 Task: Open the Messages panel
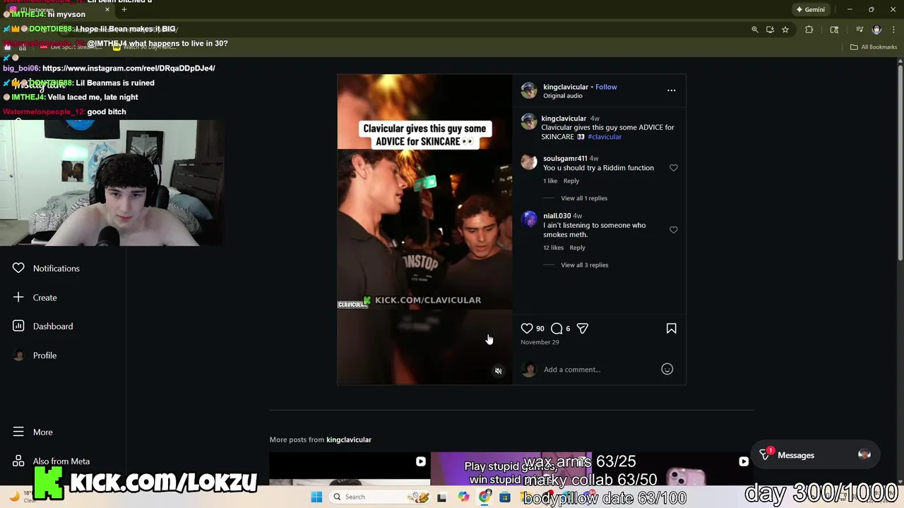click(816, 456)
